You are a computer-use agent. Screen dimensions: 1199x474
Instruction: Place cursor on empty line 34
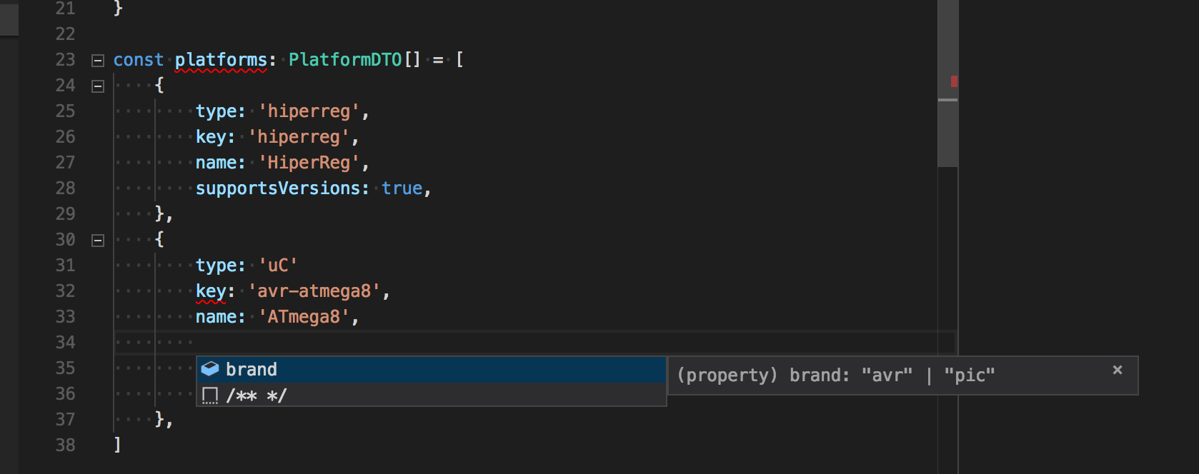click(534, 343)
